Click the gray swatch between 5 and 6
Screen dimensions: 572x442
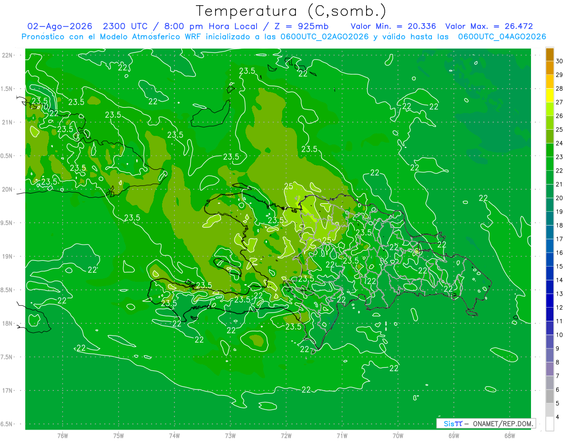pos(550,396)
